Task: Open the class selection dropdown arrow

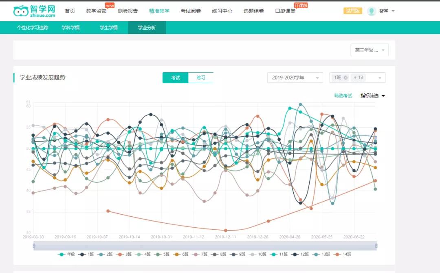Action: tap(380, 77)
